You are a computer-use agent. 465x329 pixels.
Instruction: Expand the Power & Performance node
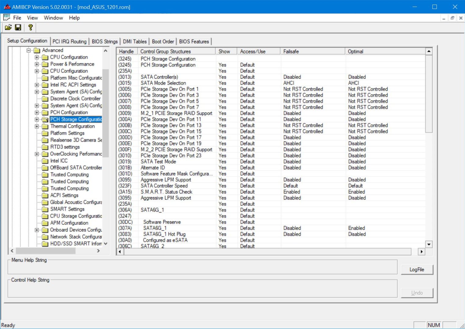coord(37,64)
